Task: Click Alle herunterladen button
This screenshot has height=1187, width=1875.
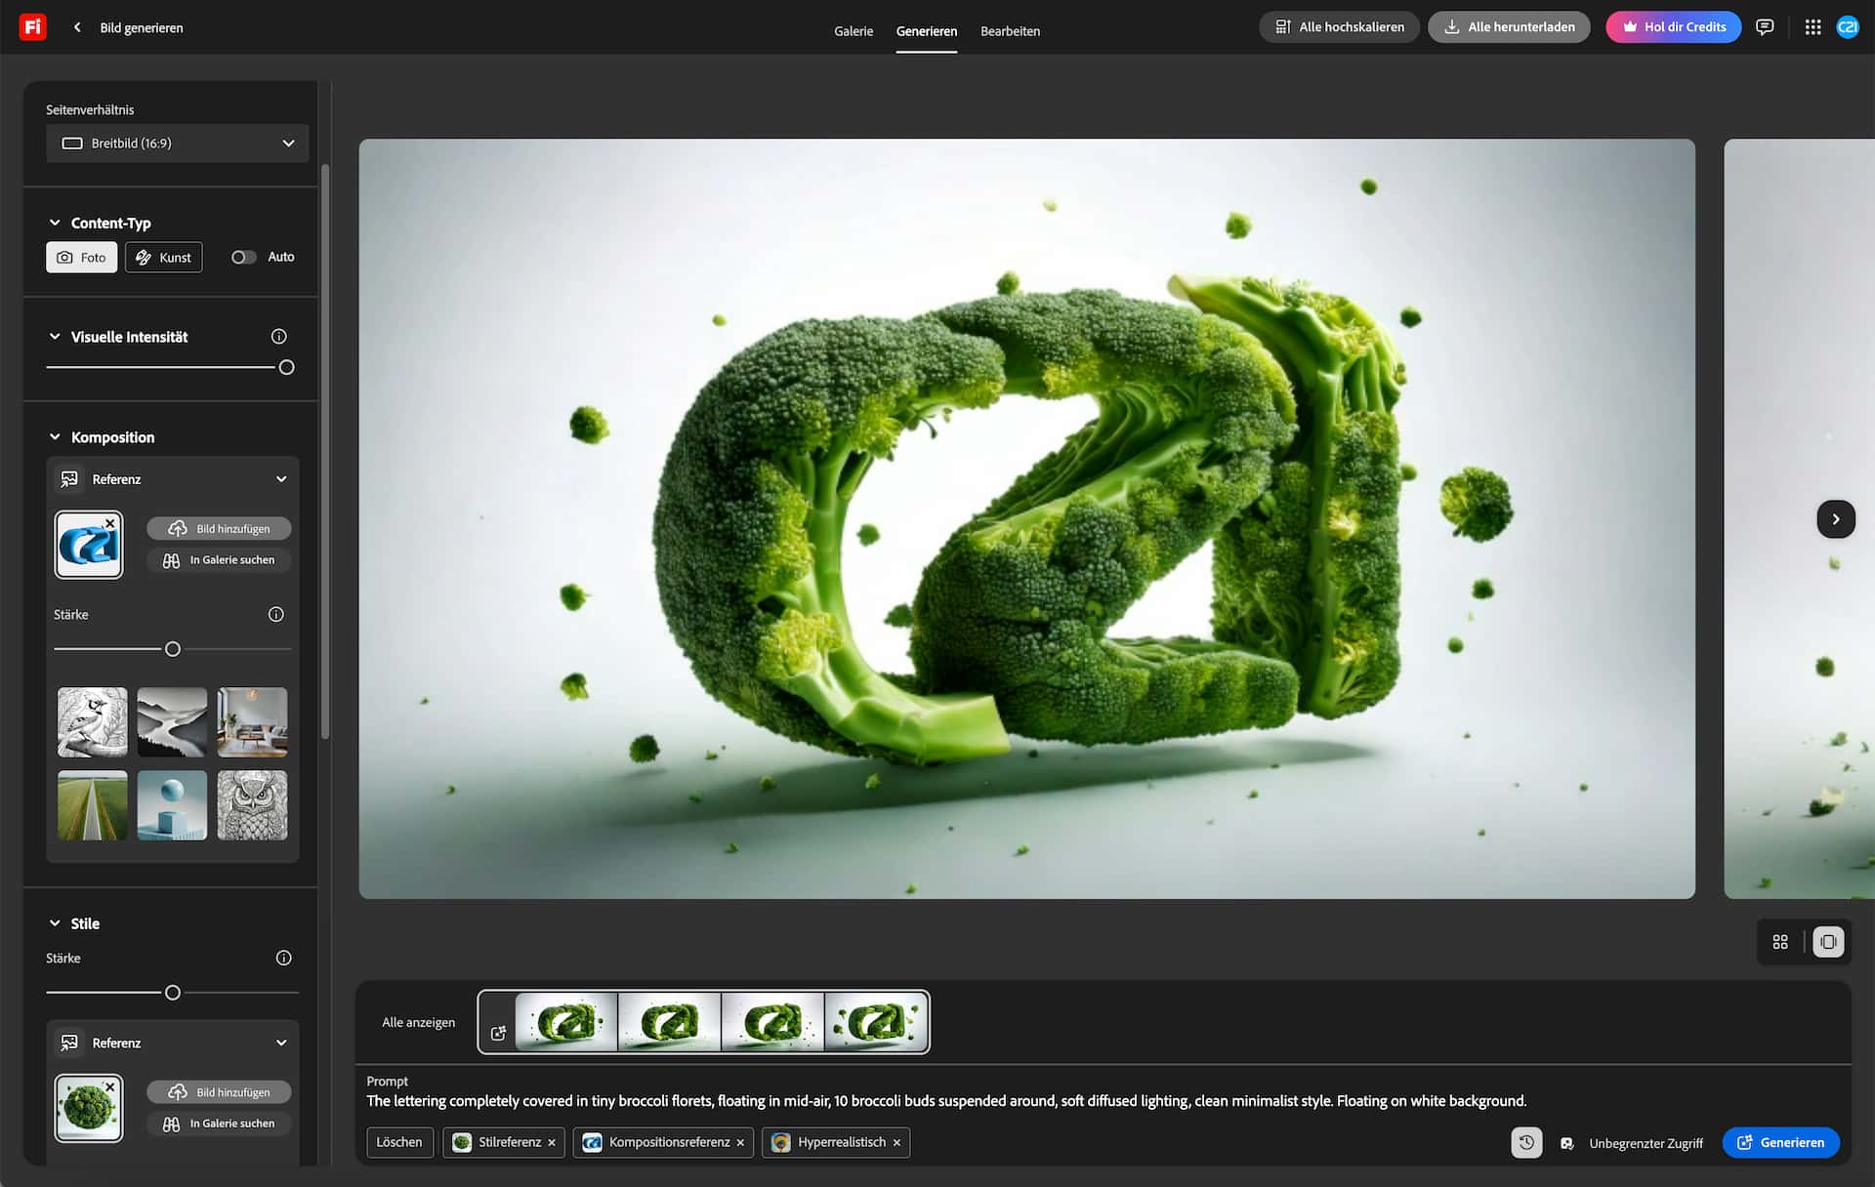Action: pyautogui.click(x=1509, y=27)
